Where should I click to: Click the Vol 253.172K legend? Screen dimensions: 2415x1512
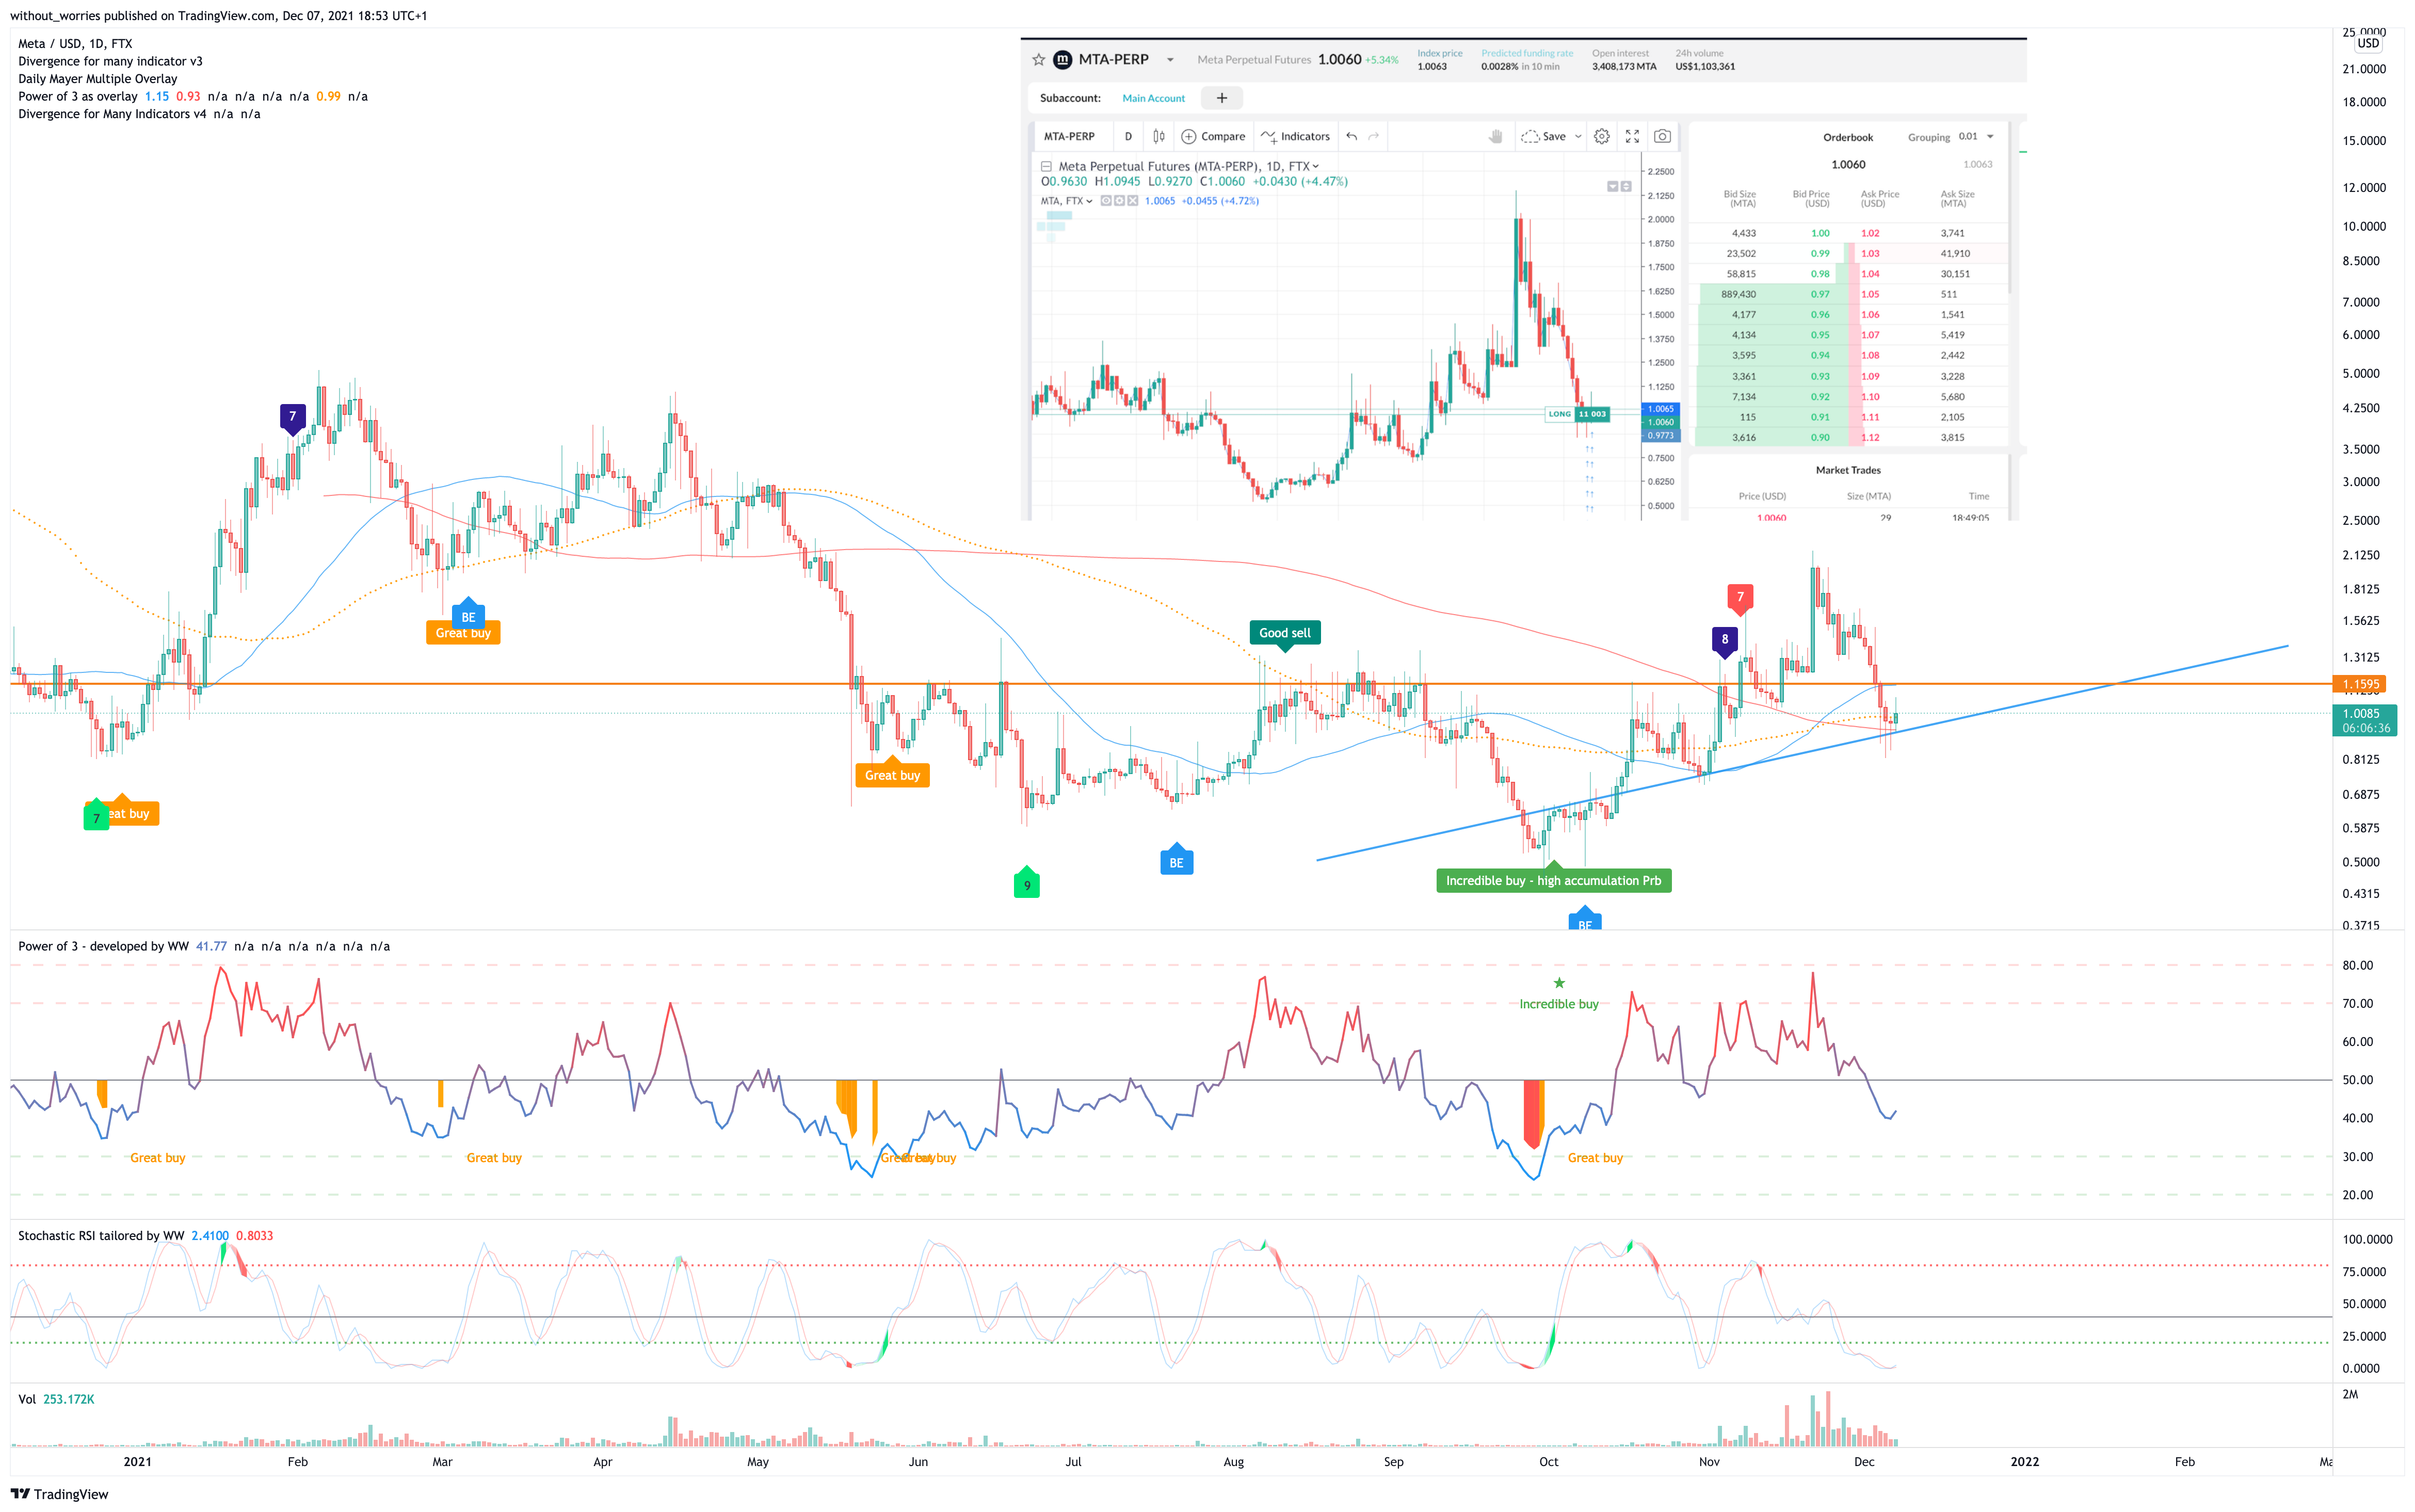coord(56,1399)
